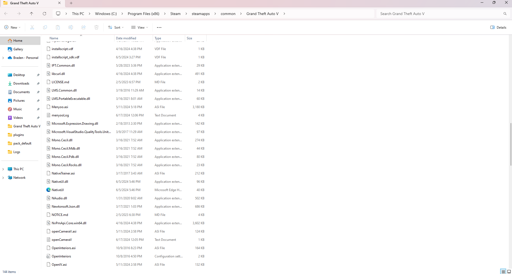Go up one folder level arrow

click(32, 14)
